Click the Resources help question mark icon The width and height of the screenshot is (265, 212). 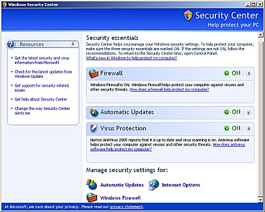coord(10,44)
